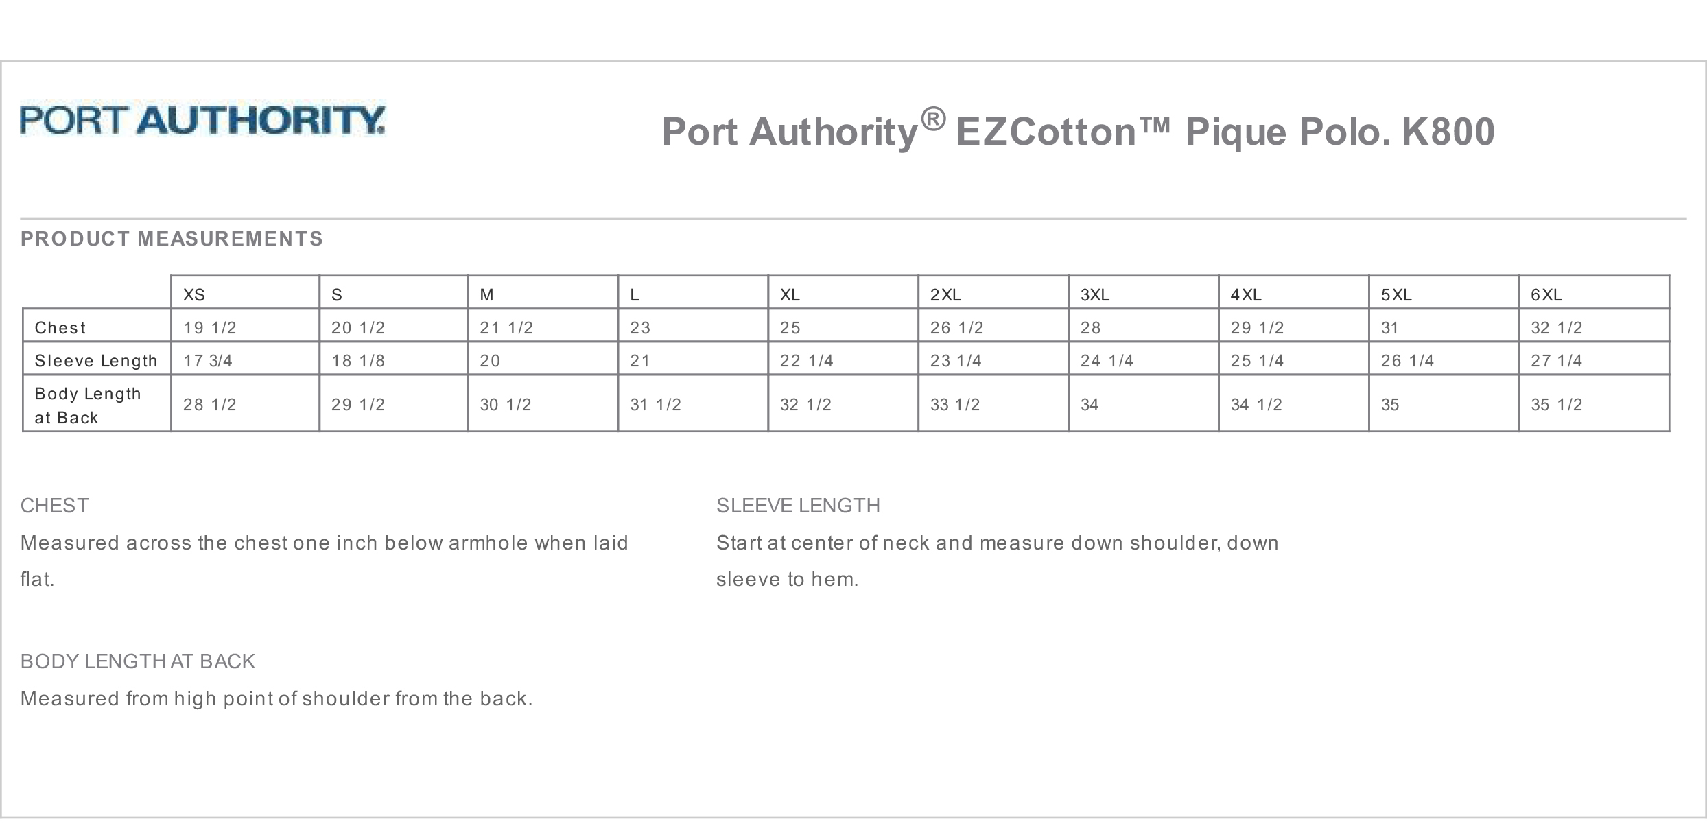Select the Chest value for size 4XL
Viewport: 1707px width, 837px height.
click(x=1257, y=328)
